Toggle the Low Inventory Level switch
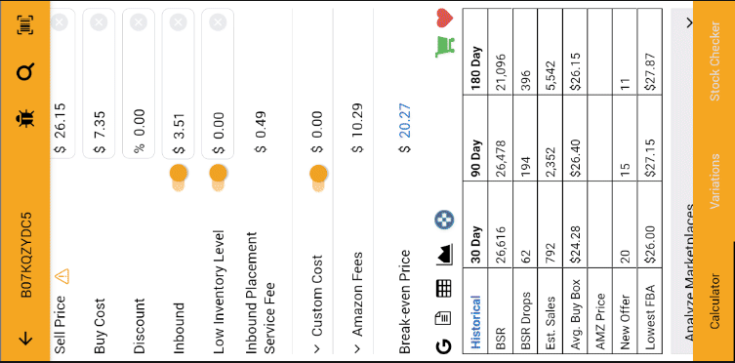Image resolution: width=735 pixels, height=363 pixels. pos(218,178)
